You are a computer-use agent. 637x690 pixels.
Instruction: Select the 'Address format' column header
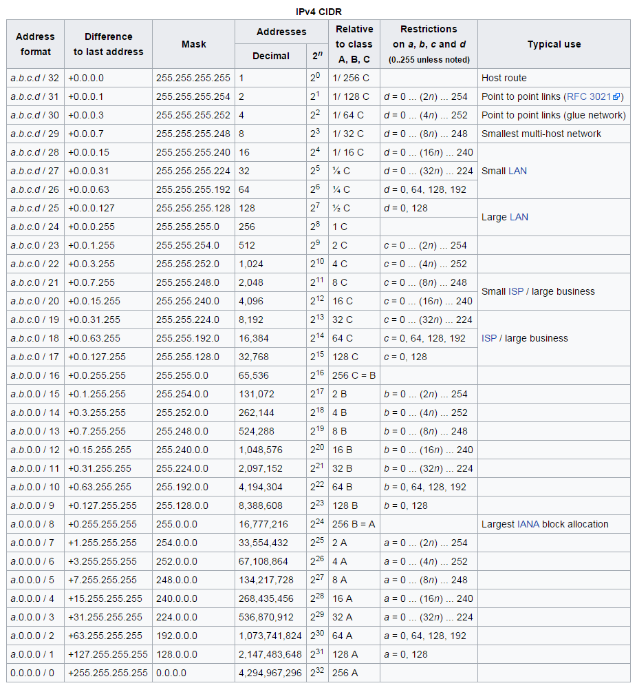[x=35, y=44]
